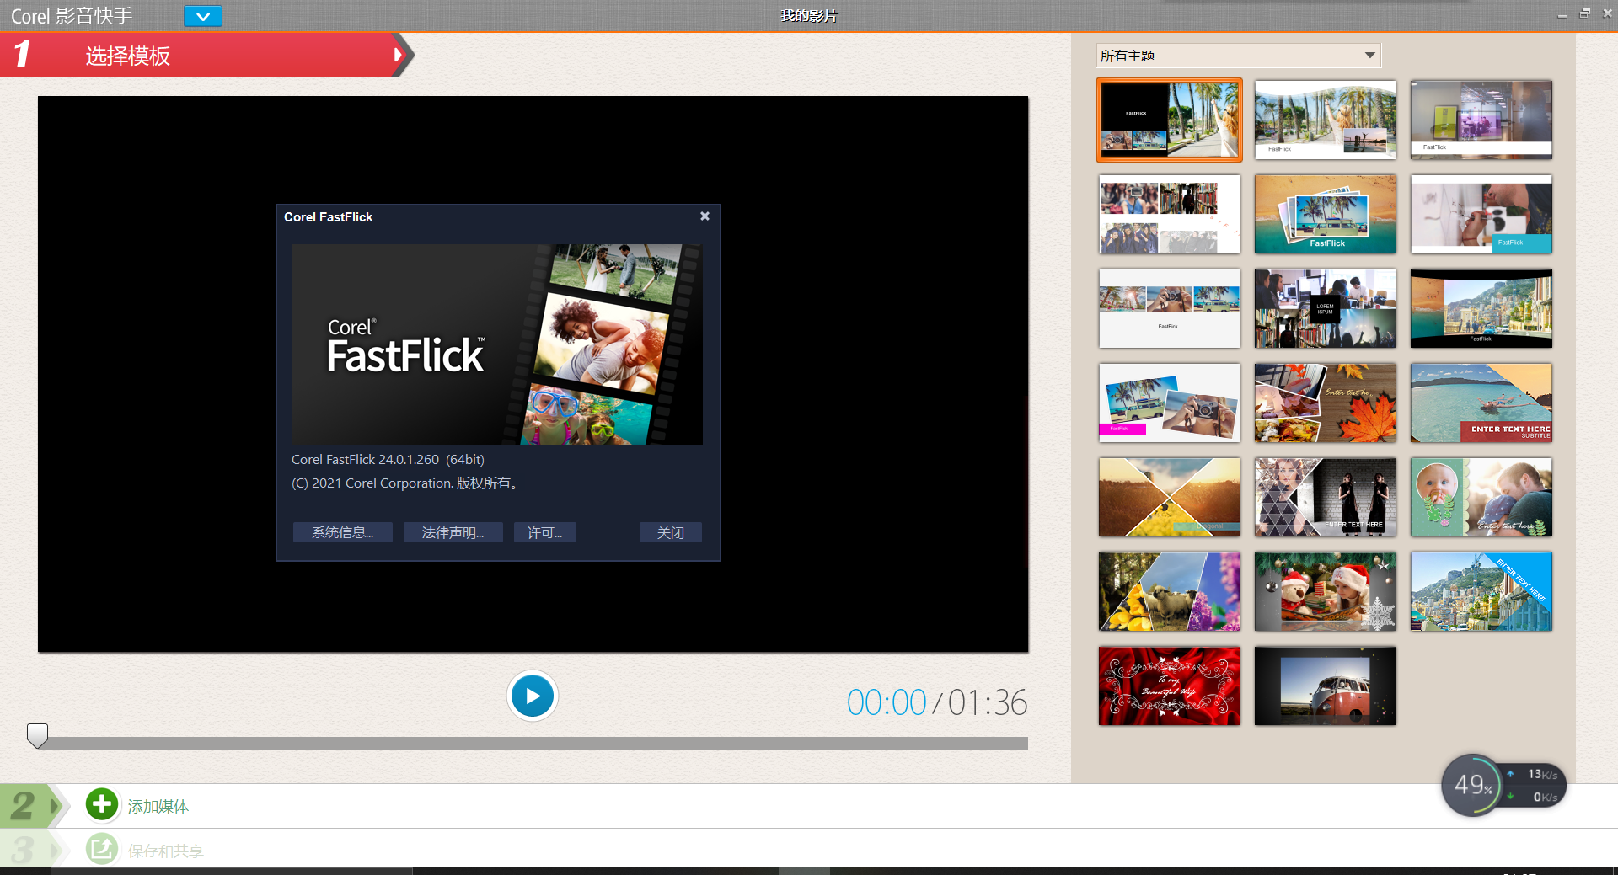
Task: Click the Save and Share export icon
Action: click(x=102, y=848)
